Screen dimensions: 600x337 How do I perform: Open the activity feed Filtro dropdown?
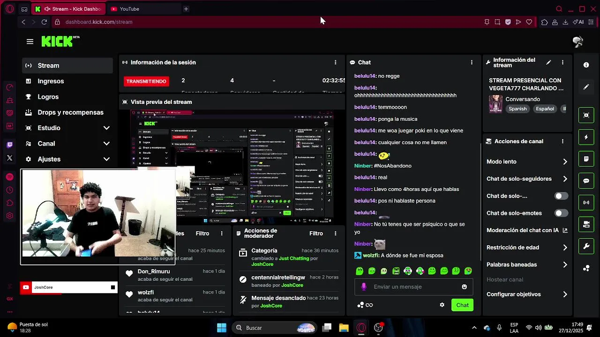tap(202, 234)
